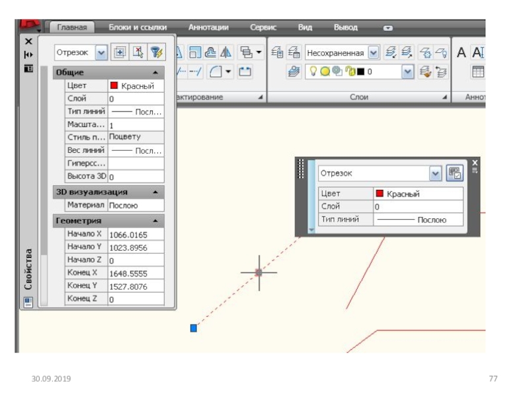Toggle the PICKADD selection mode button
The width and height of the screenshot is (529, 397).
[120, 52]
